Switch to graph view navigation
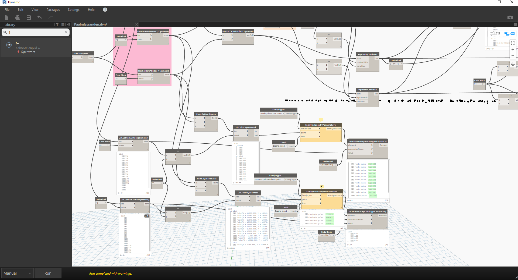 coord(509,34)
